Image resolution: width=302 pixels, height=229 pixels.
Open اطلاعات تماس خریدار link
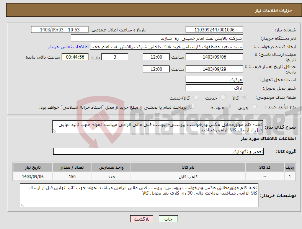point(68,47)
